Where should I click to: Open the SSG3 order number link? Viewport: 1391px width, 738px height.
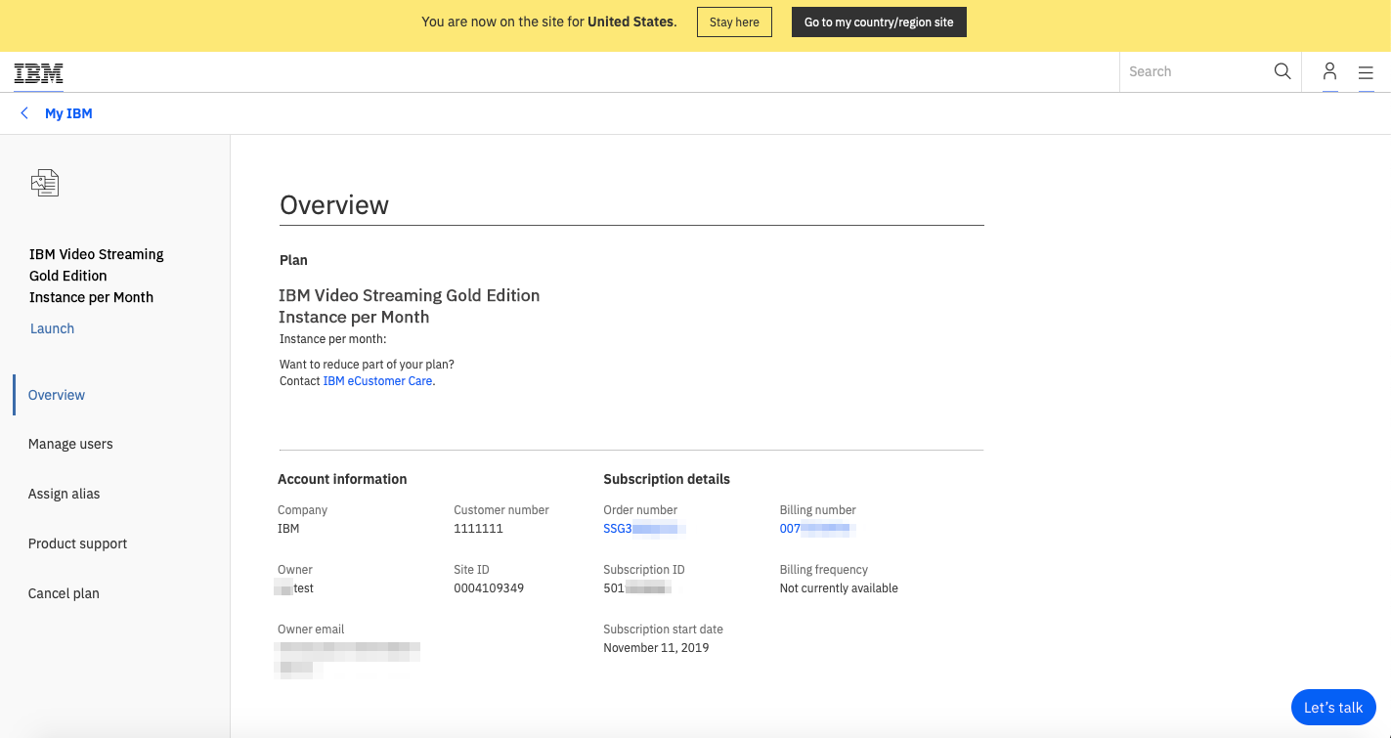click(644, 529)
